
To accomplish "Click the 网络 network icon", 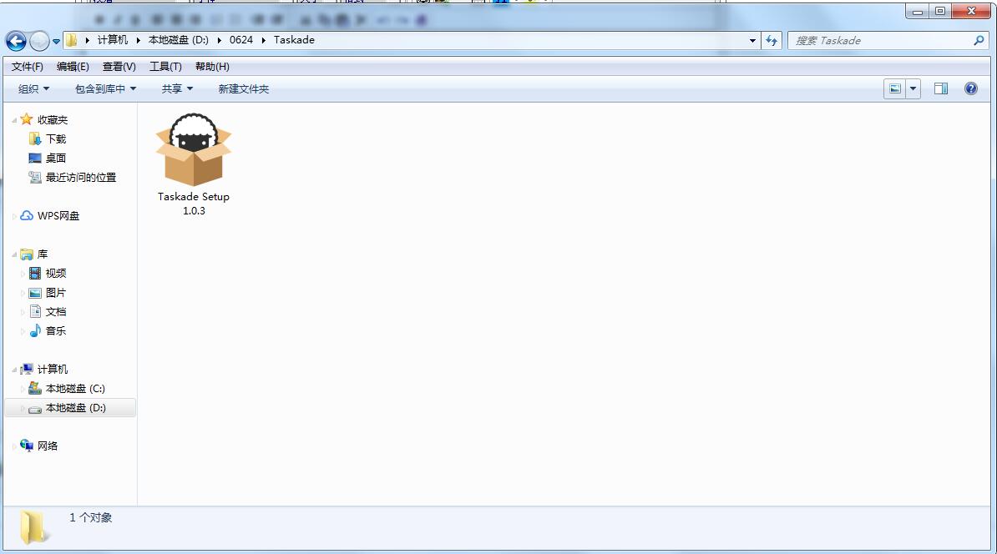I will [26, 446].
